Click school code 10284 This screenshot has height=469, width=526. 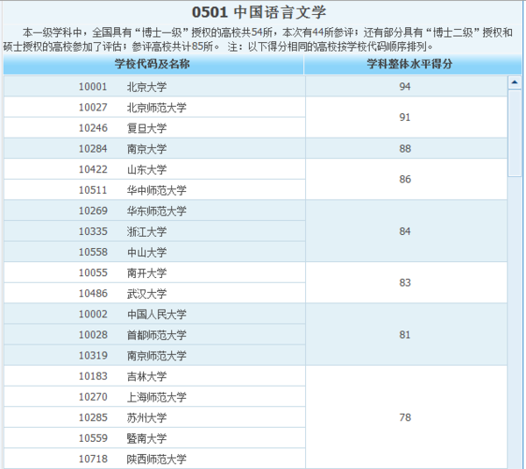tap(93, 149)
